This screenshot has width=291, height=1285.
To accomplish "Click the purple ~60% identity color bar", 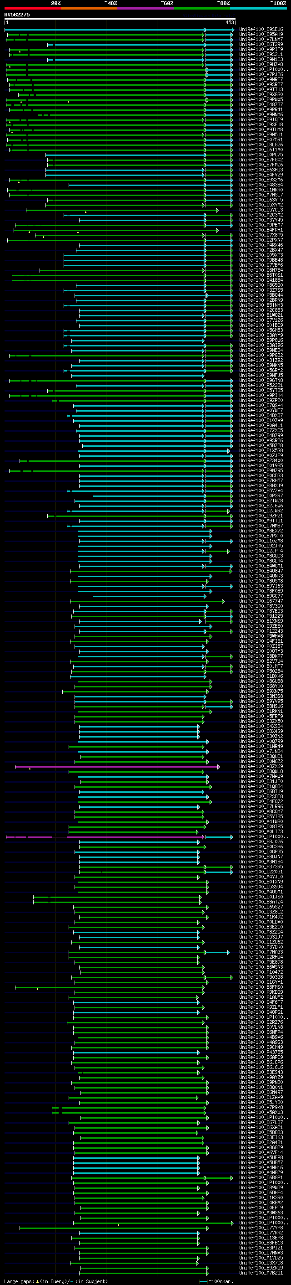I will (x=146, y=8).
